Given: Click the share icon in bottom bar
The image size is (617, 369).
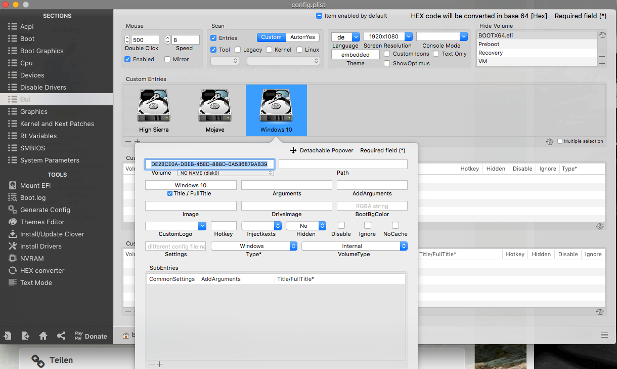Looking at the screenshot, I should [61, 336].
